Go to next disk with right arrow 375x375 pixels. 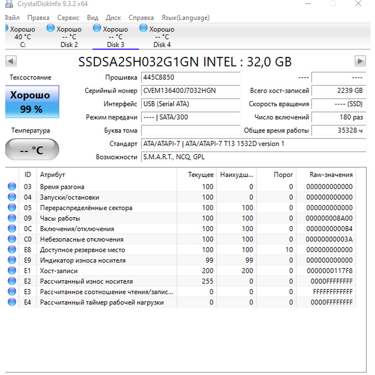click(x=360, y=61)
